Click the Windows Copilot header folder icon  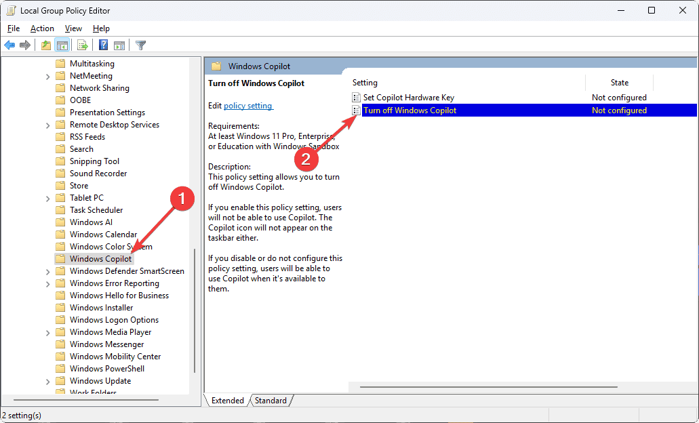click(x=217, y=66)
